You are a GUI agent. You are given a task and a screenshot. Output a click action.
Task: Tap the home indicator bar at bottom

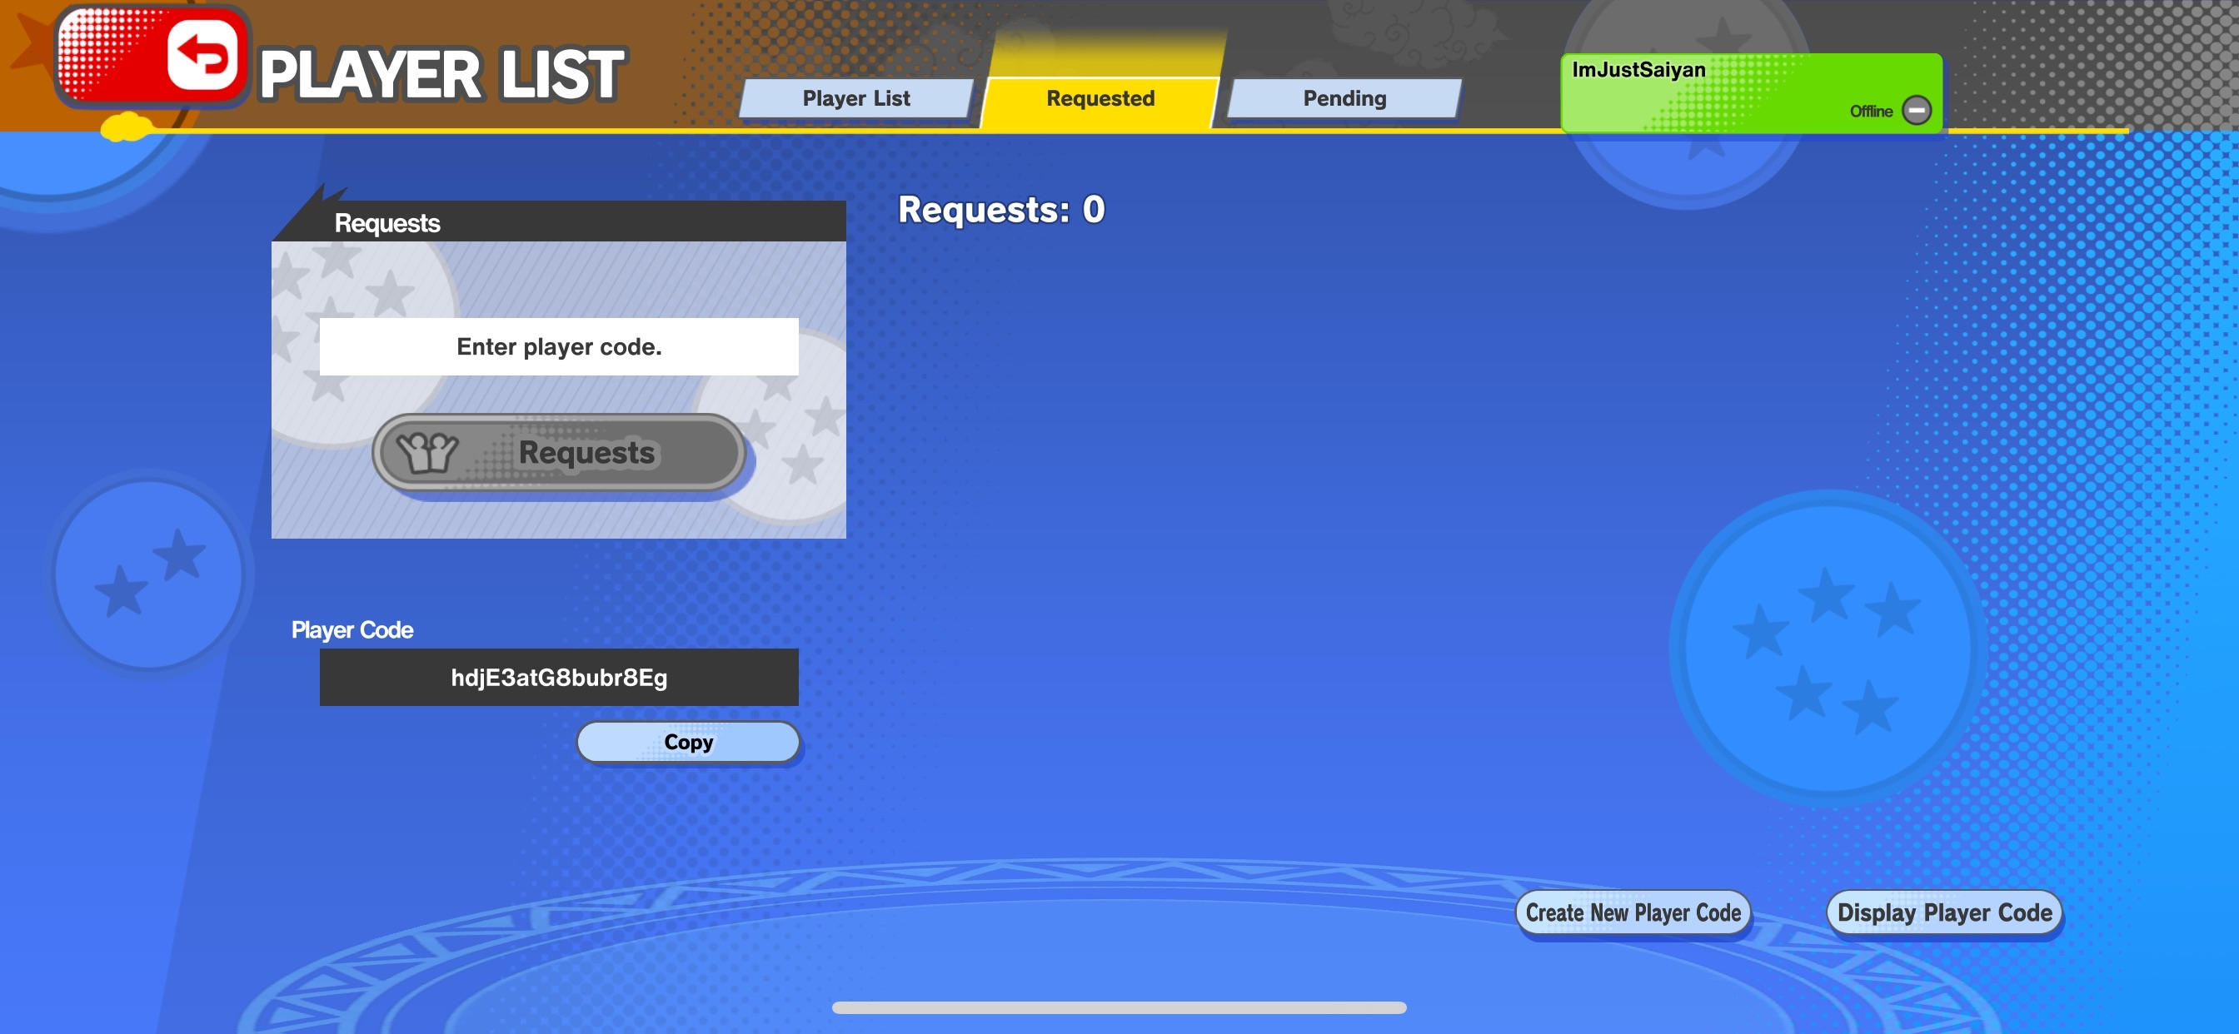[1119, 1008]
